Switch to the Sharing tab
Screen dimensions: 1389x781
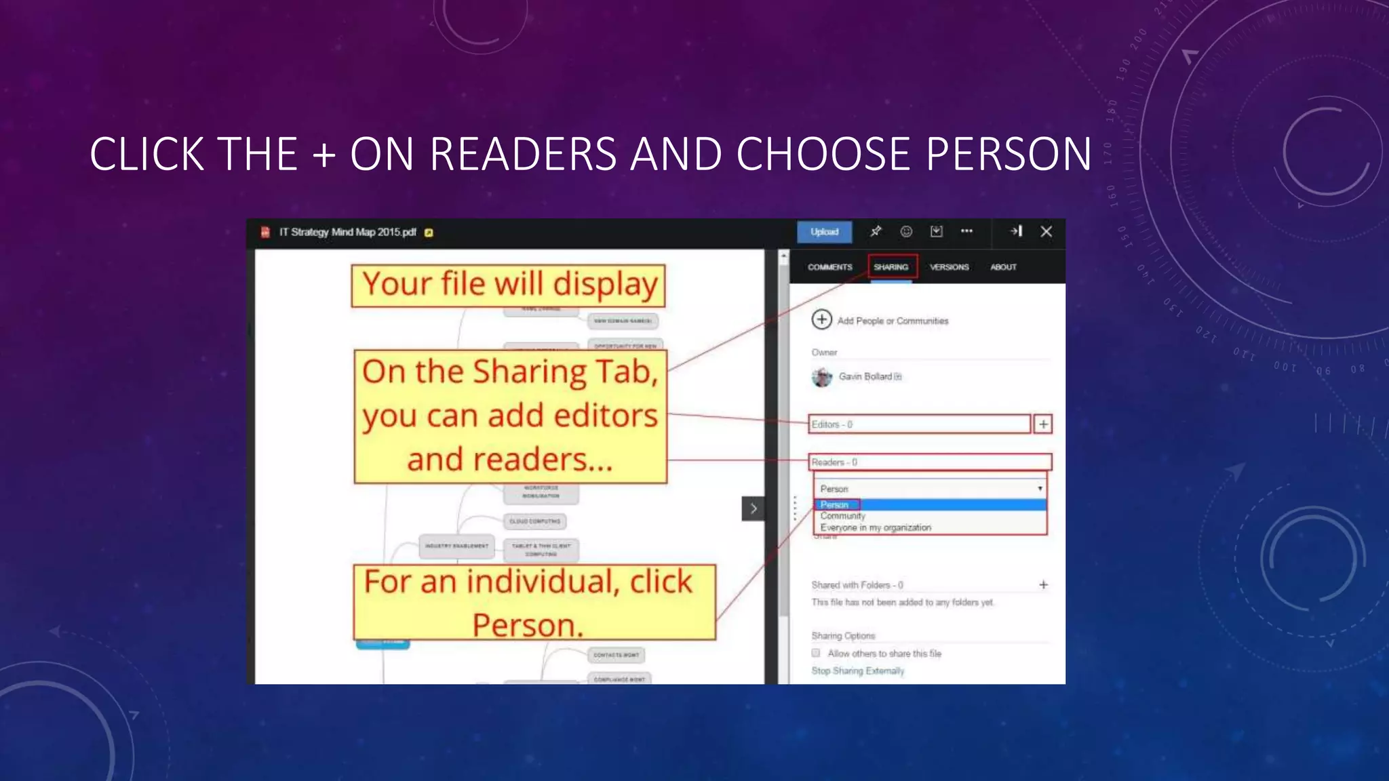click(891, 267)
